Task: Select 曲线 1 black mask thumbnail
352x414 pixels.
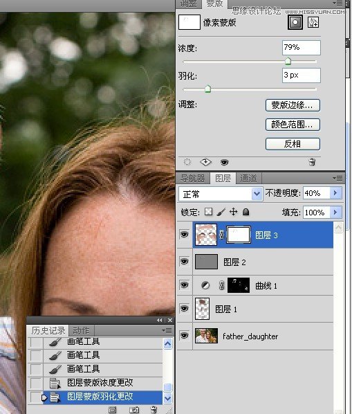Action: pos(239,285)
